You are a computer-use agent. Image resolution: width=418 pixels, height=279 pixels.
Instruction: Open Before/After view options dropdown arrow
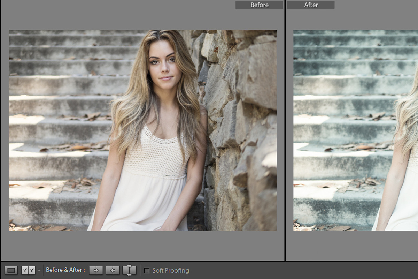(x=39, y=271)
